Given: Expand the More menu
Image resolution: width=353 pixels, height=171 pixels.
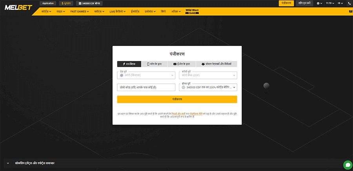Looking at the screenshot, I should [x=176, y=11].
